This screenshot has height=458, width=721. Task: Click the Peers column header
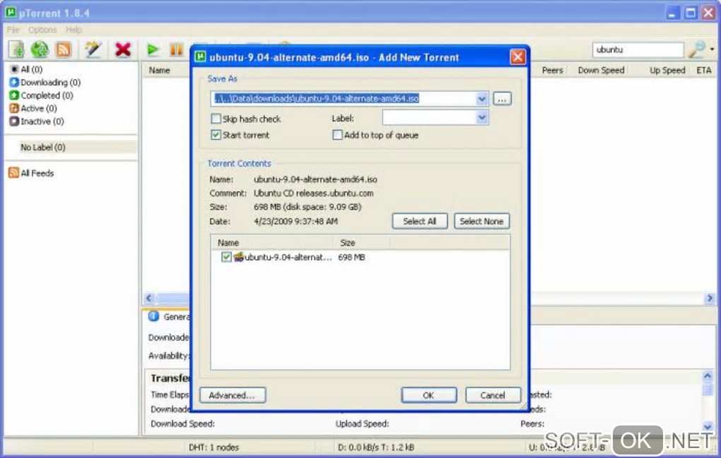coord(552,71)
